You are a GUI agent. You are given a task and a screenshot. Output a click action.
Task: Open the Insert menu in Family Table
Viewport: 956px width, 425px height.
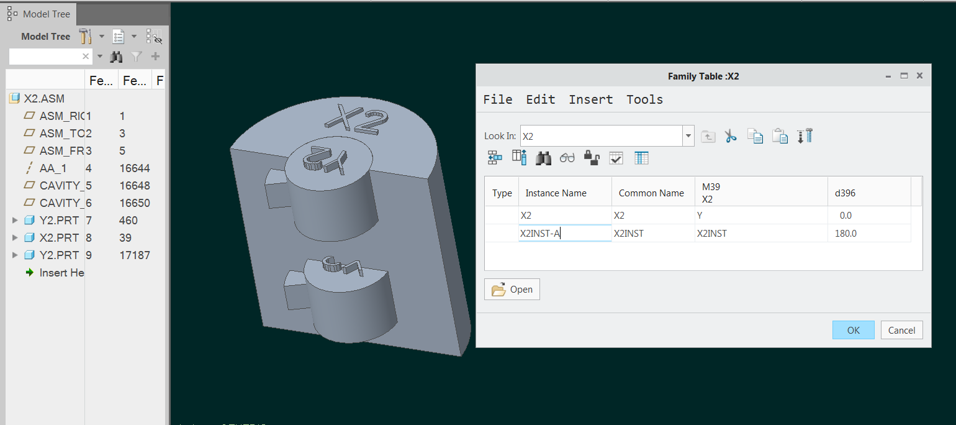point(590,99)
